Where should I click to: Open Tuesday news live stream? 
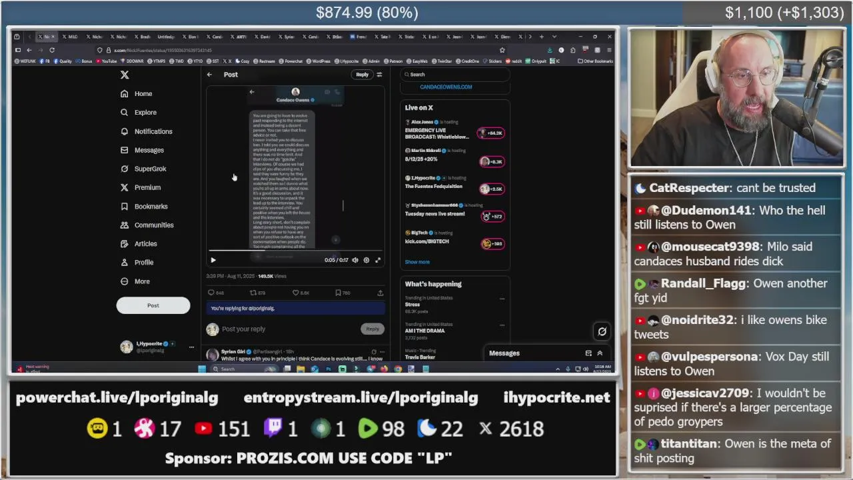[x=455, y=212]
